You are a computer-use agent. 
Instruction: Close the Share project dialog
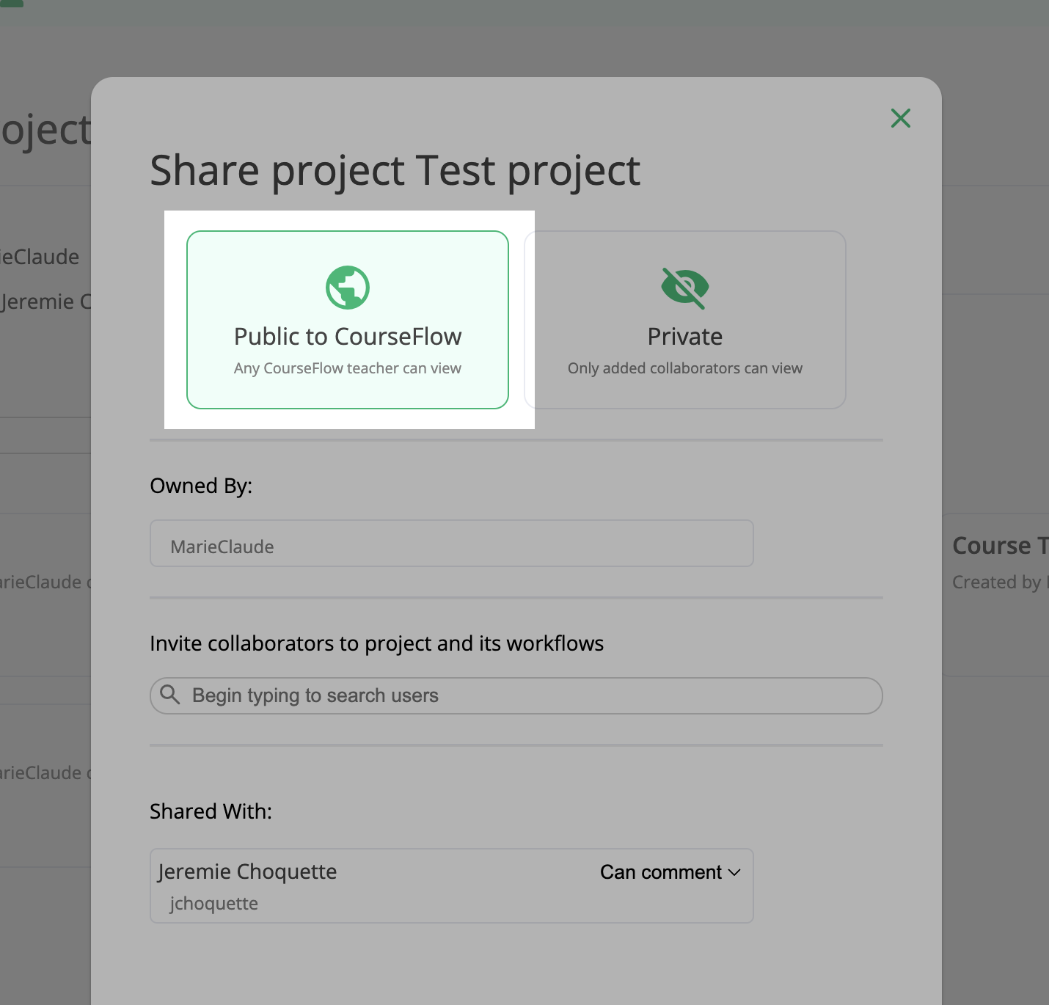pos(901,118)
